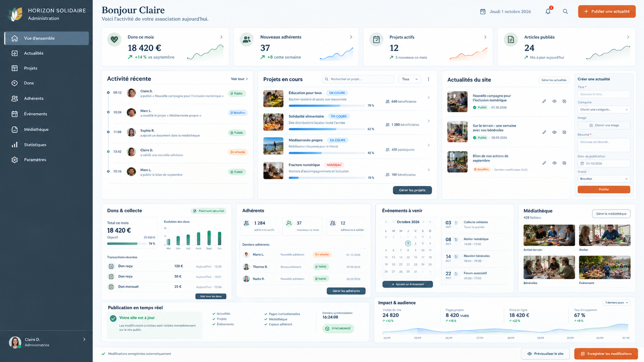
Task: Click the calendar-check icon on Projets actifs card
Action: (376, 39)
